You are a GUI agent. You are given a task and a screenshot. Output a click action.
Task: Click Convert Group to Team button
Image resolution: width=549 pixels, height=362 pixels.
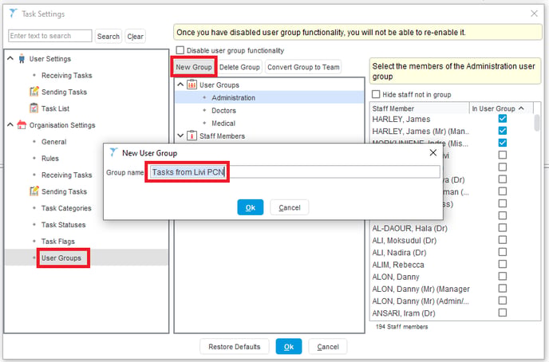[303, 67]
